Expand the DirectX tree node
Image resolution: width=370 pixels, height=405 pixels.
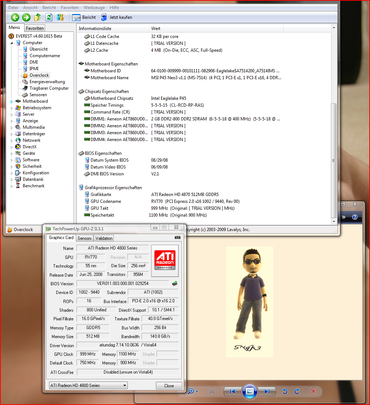[x=12, y=147]
